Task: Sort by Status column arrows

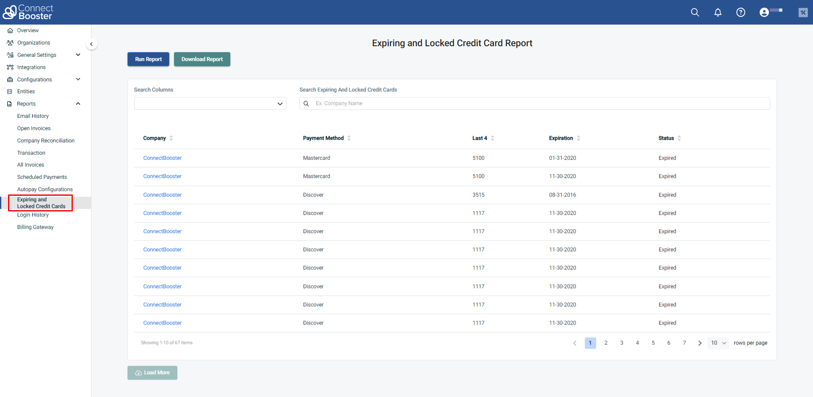Action: click(679, 138)
